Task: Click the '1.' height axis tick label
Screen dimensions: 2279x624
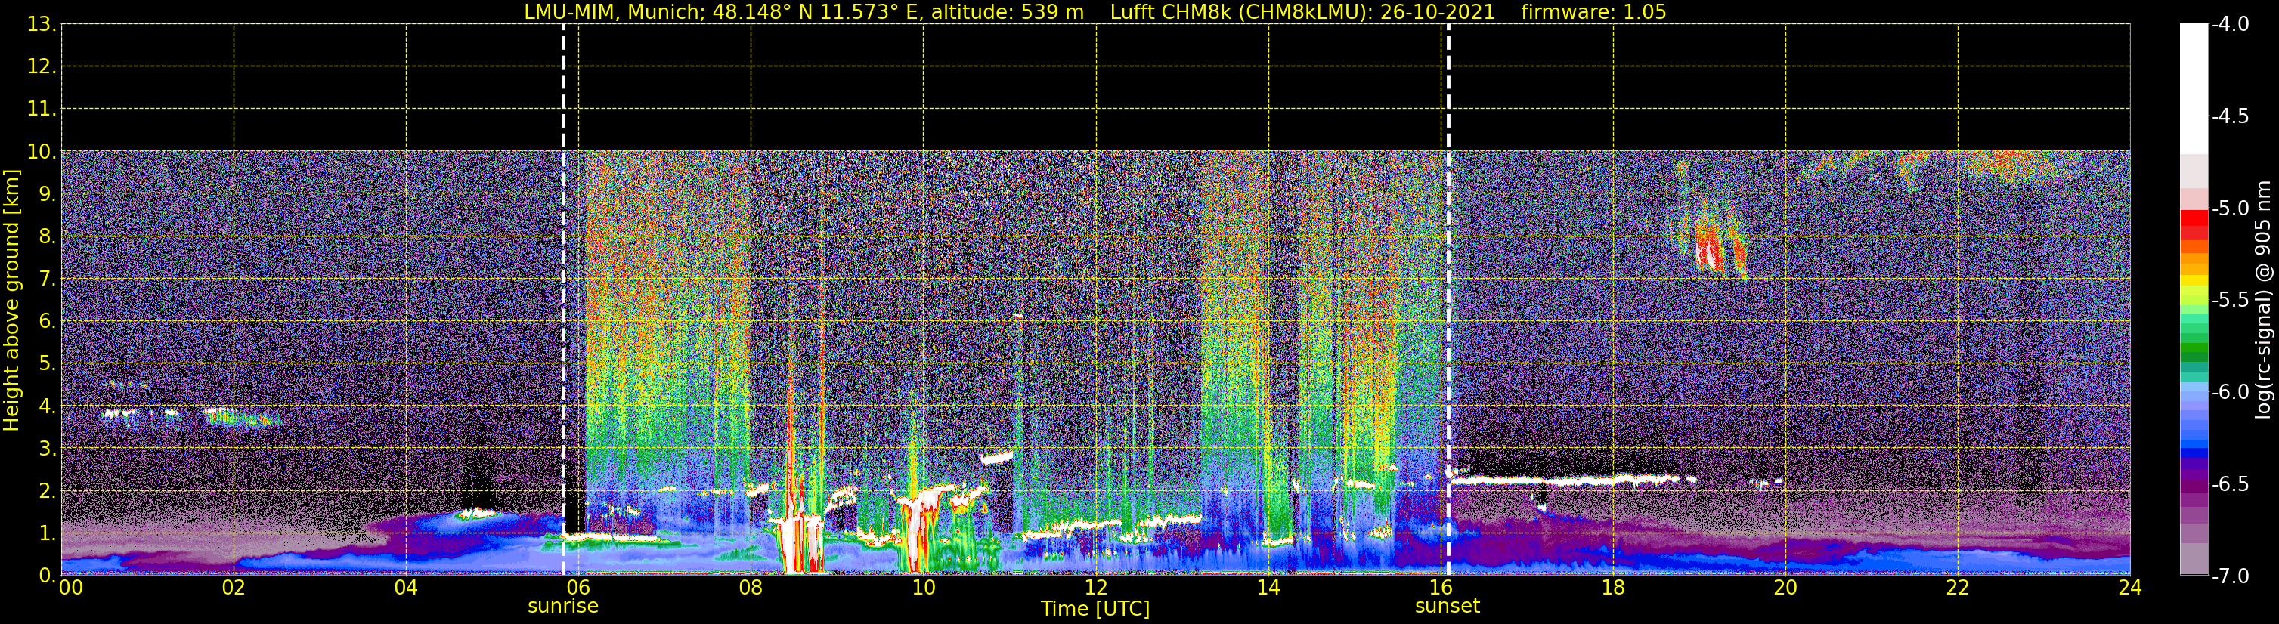Action: 47,533
